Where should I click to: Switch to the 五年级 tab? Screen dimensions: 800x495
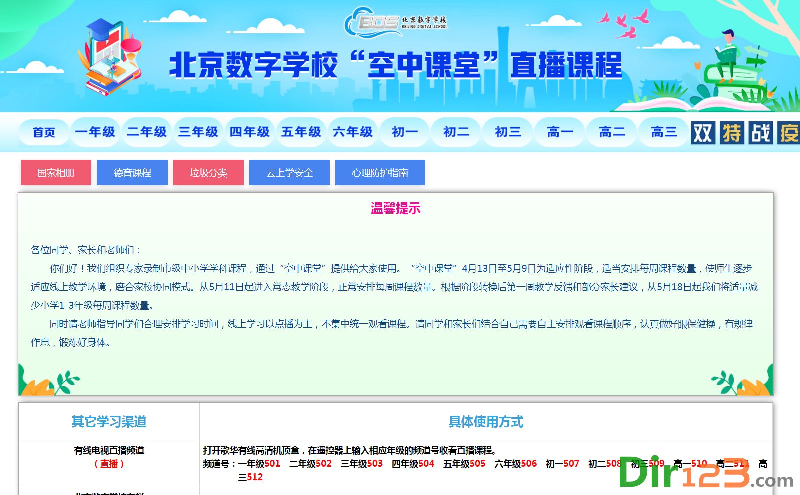(x=301, y=132)
